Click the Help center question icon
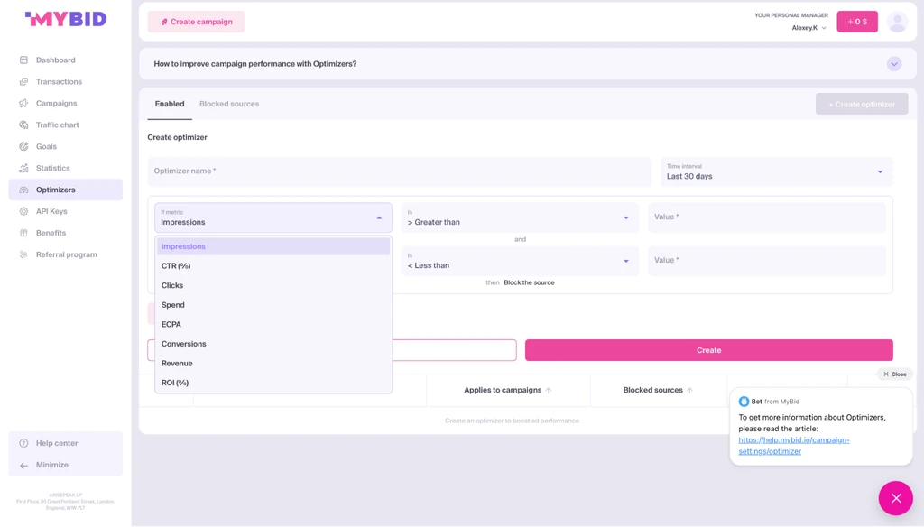The height and width of the screenshot is (527, 924). pyautogui.click(x=23, y=443)
